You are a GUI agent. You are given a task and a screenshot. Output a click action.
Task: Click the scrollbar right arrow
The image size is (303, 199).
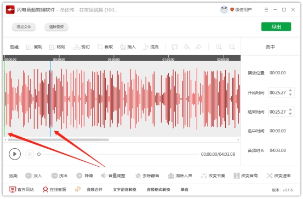238,139
